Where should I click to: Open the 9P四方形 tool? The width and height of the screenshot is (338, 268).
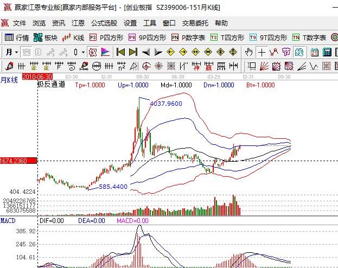[147, 38]
